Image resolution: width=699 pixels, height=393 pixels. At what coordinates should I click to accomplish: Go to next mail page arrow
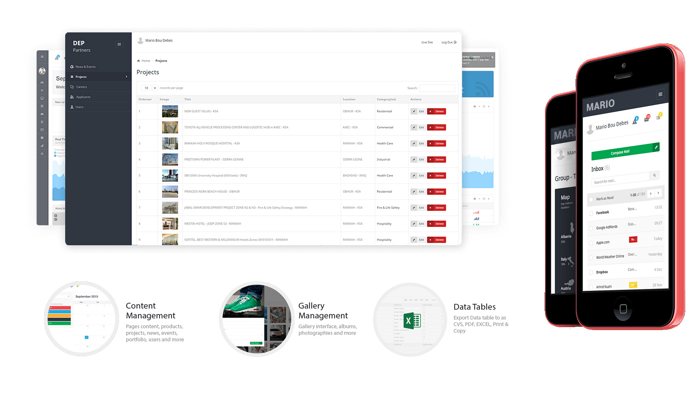pyautogui.click(x=658, y=193)
